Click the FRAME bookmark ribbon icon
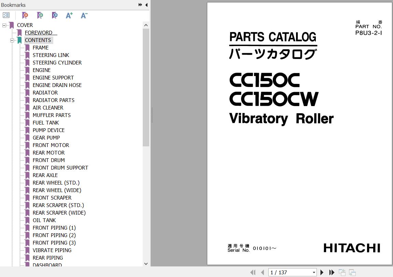 pos(27,48)
